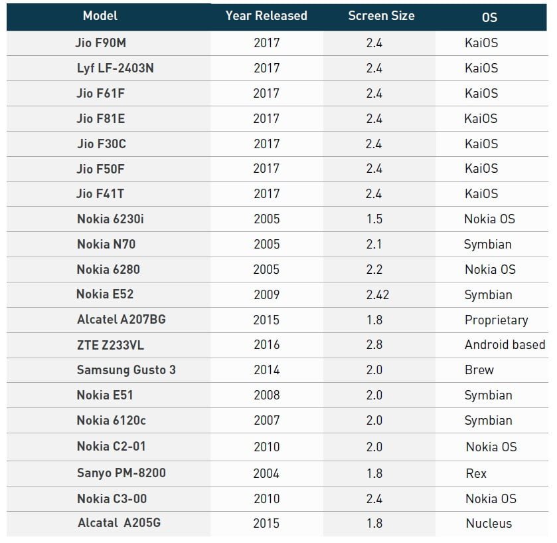Select the Jio F90M model cell
The height and width of the screenshot is (543, 557).
tap(100, 43)
